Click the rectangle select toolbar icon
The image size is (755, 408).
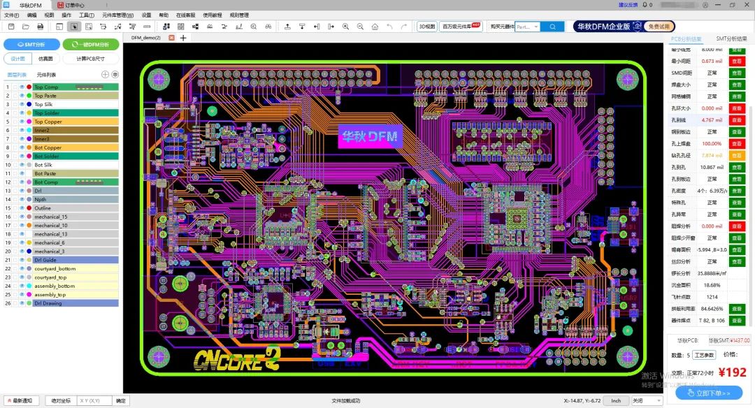pyautogui.click(x=89, y=27)
